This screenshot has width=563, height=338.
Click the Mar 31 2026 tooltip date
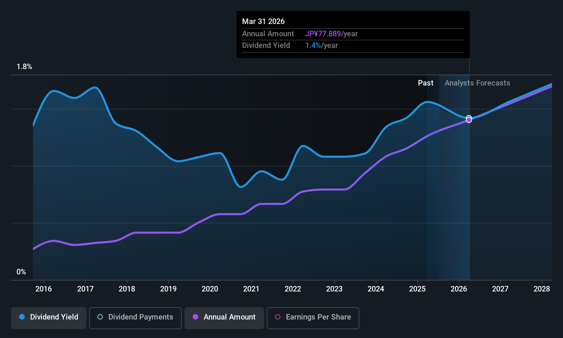pos(263,21)
